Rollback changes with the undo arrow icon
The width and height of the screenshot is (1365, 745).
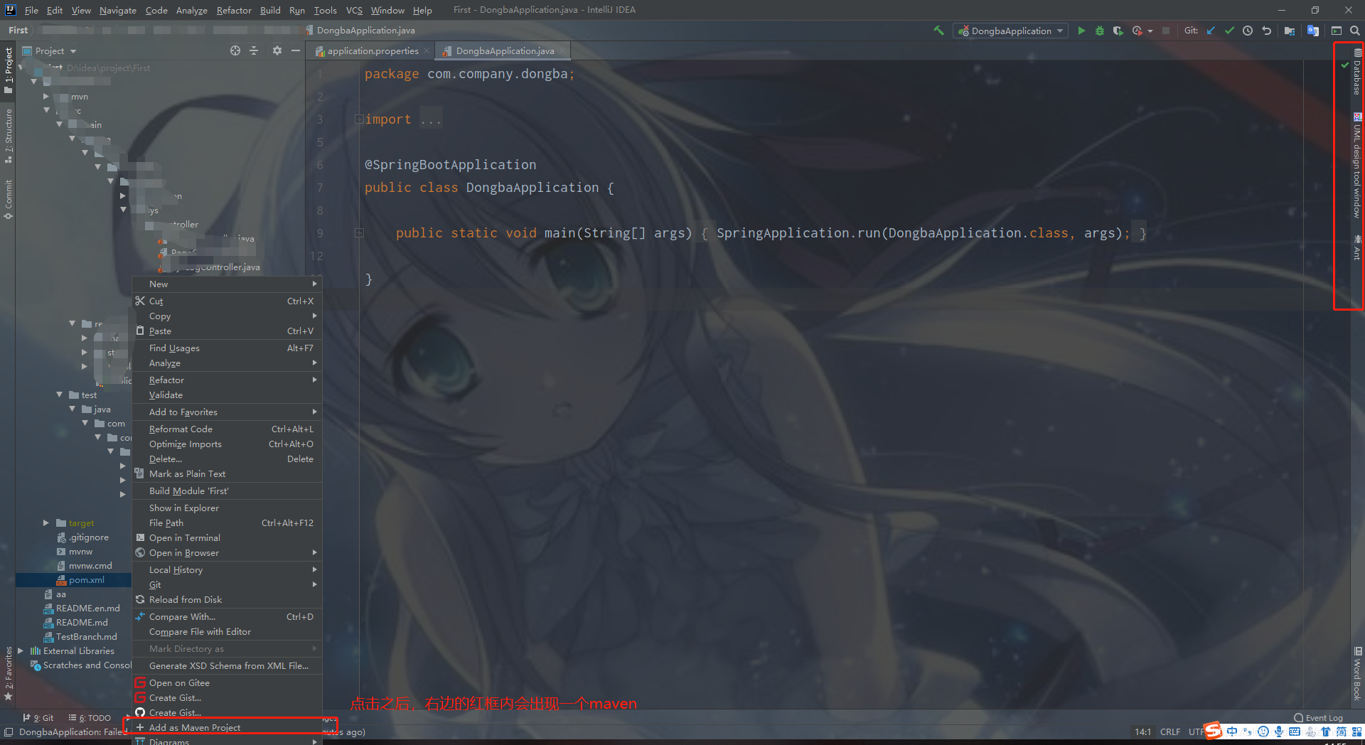point(1266,31)
